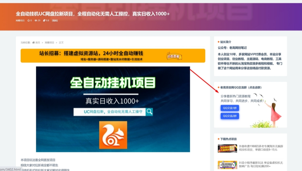Click the eye views count icon
Screen dimensions: 302x171
36,20
